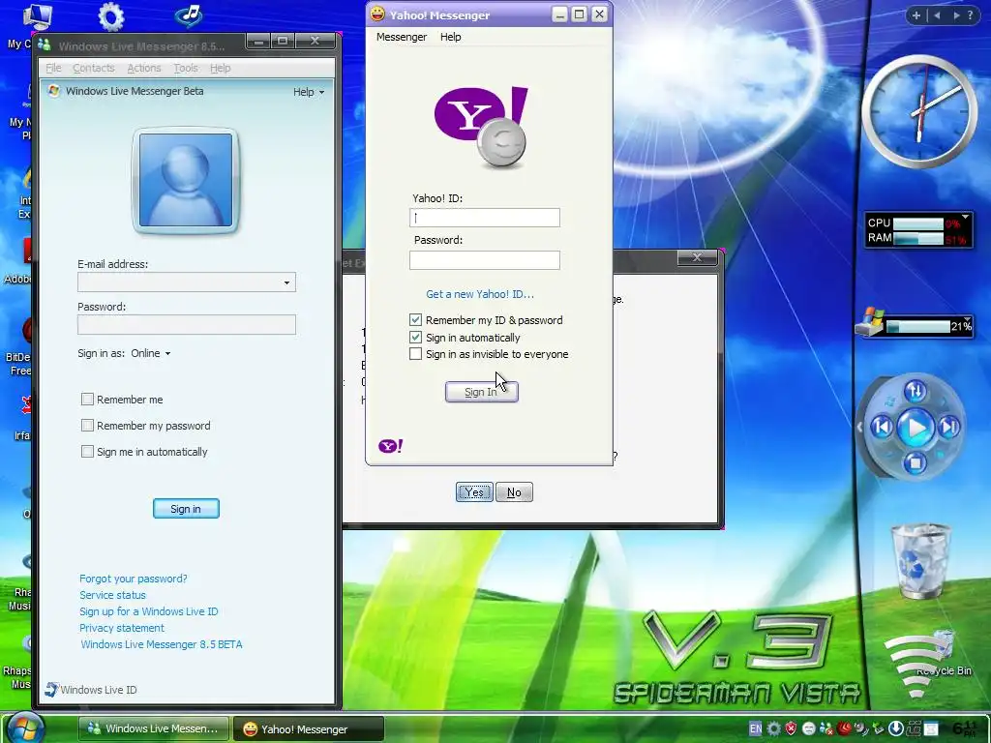
Task: Check Remember my password option
Action: pyautogui.click(x=87, y=426)
